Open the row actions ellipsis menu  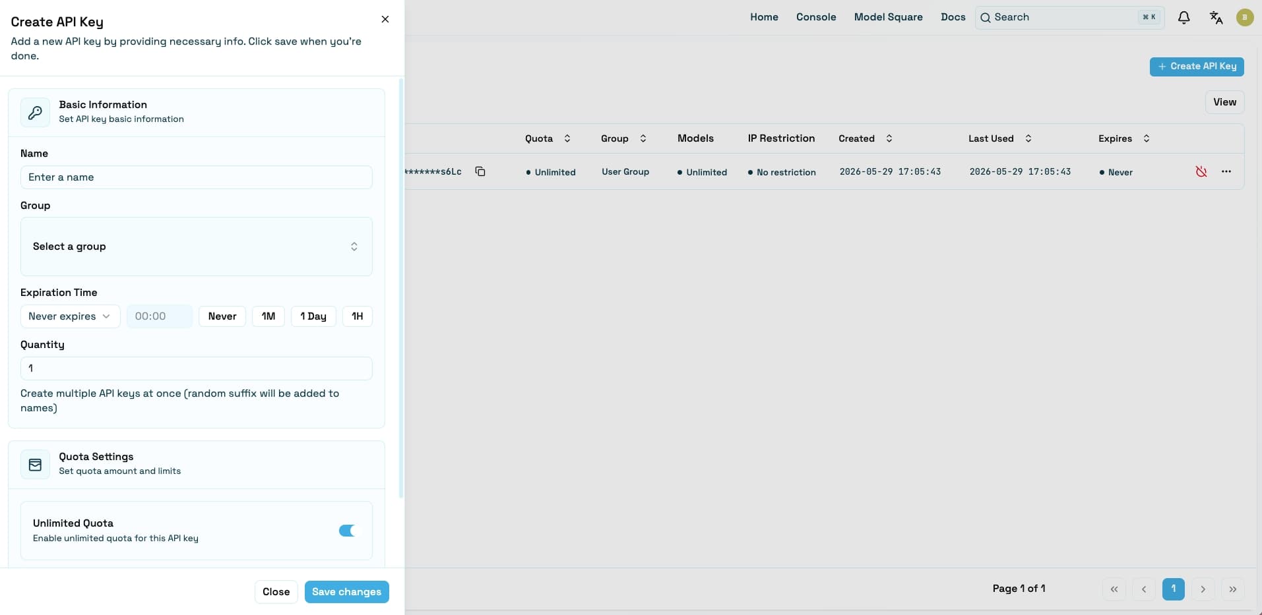pyautogui.click(x=1226, y=171)
